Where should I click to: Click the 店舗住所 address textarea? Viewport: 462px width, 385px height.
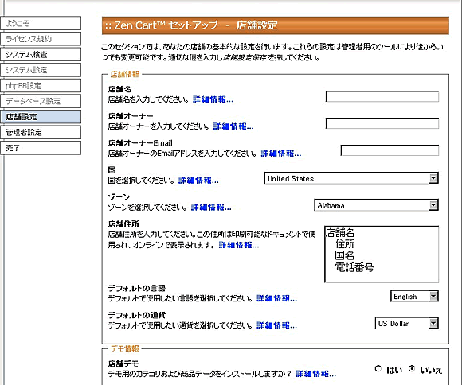(382, 255)
